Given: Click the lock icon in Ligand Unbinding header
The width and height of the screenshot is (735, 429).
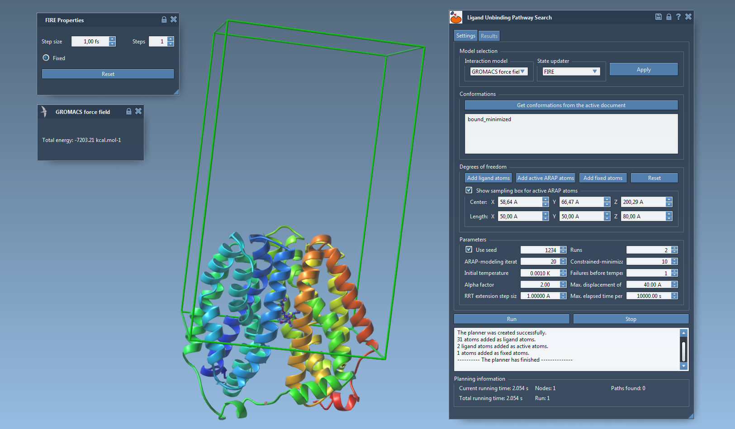Looking at the screenshot, I should (669, 17).
